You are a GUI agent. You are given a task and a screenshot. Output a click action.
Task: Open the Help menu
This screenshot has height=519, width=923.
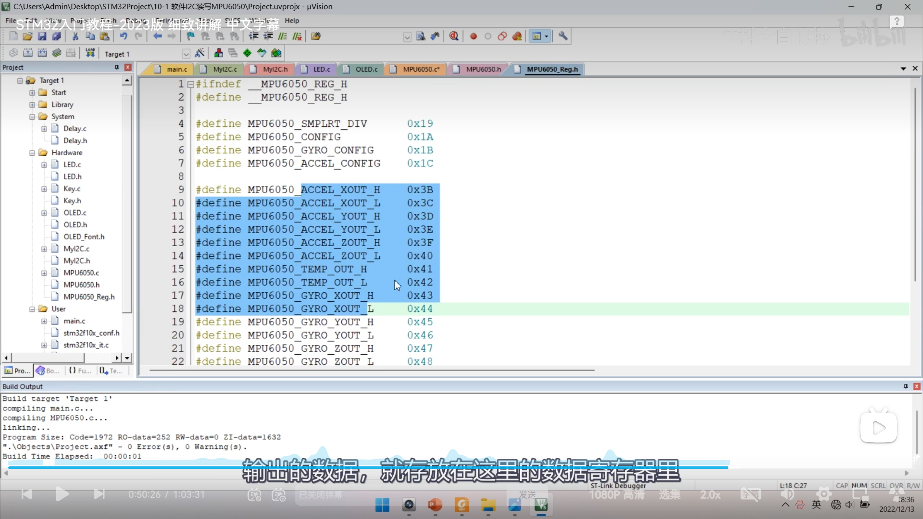coord(292,21)
